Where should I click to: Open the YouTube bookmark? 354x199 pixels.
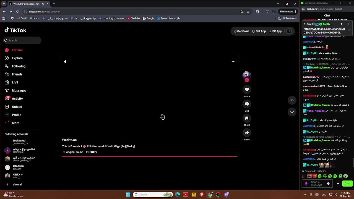tap(134, 19)
